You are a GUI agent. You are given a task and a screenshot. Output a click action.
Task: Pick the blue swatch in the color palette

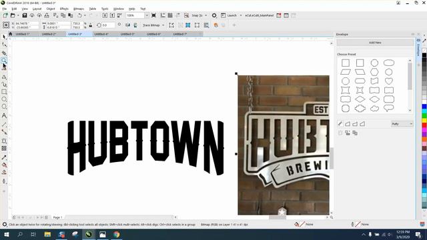click(424, 107)
